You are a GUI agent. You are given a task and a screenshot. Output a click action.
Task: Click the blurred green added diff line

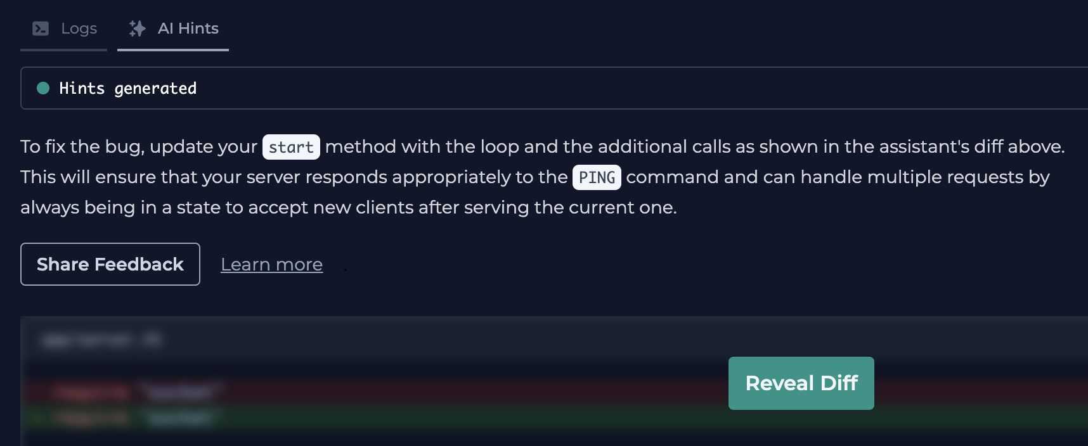554,418
